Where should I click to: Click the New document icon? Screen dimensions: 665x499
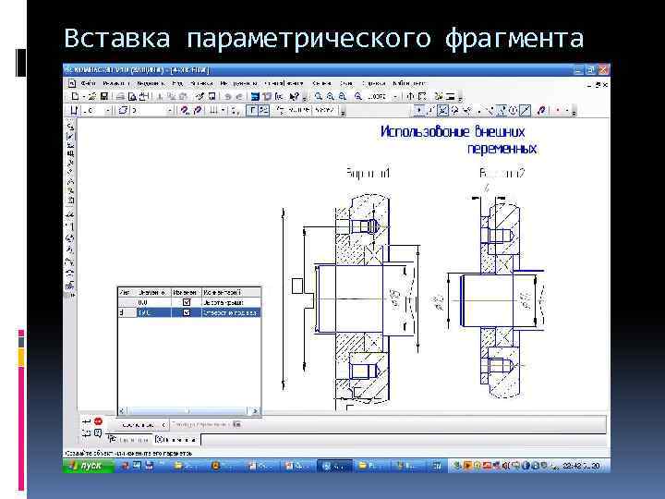tap(75, 96)
